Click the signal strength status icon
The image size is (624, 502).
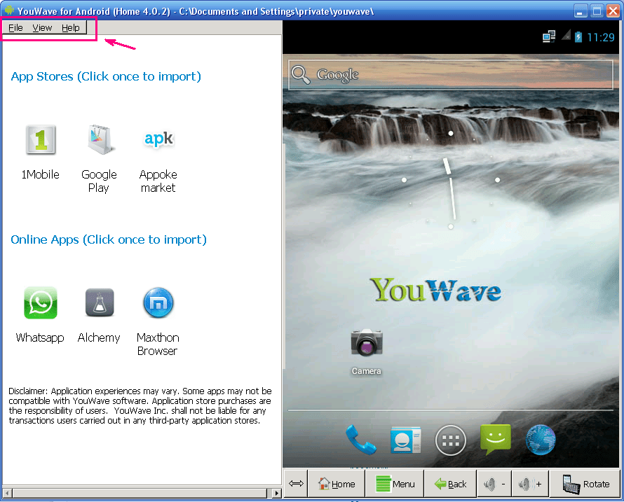(566, 36)
